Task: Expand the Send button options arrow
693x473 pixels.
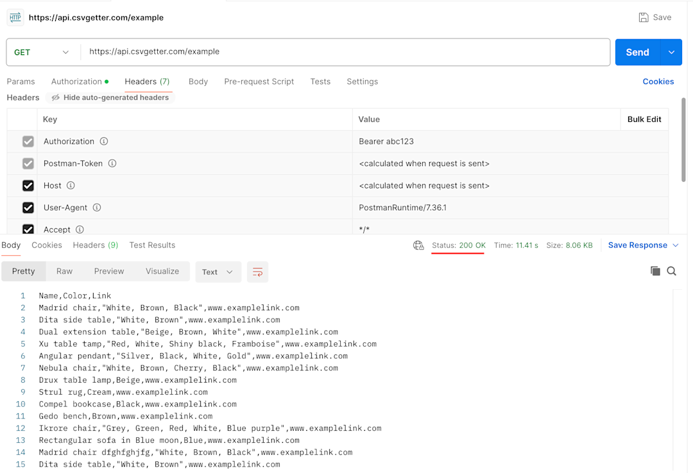Action: pyautogui.click(x=671, y=52)
